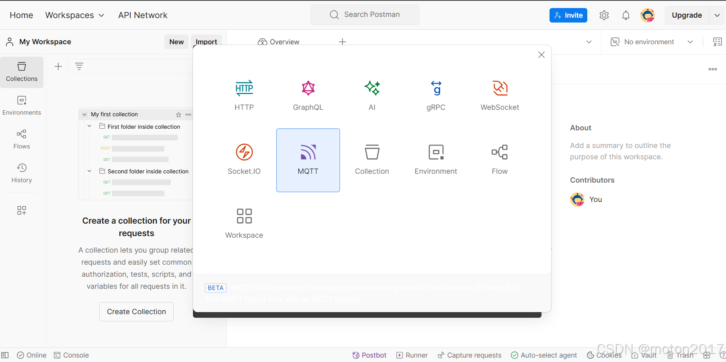Screen dimensions: 726x362
Task: Create a new Collection from dialog
Action: click(372, 160)
